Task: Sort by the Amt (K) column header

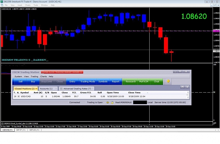Action: click(x=38, y=93)
